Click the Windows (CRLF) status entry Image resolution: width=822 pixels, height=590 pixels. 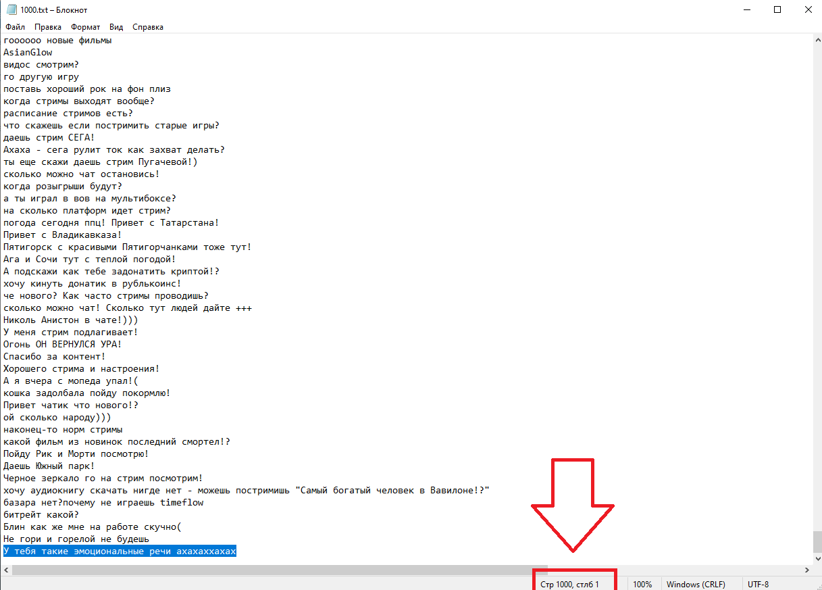click(x=696, y=584)
